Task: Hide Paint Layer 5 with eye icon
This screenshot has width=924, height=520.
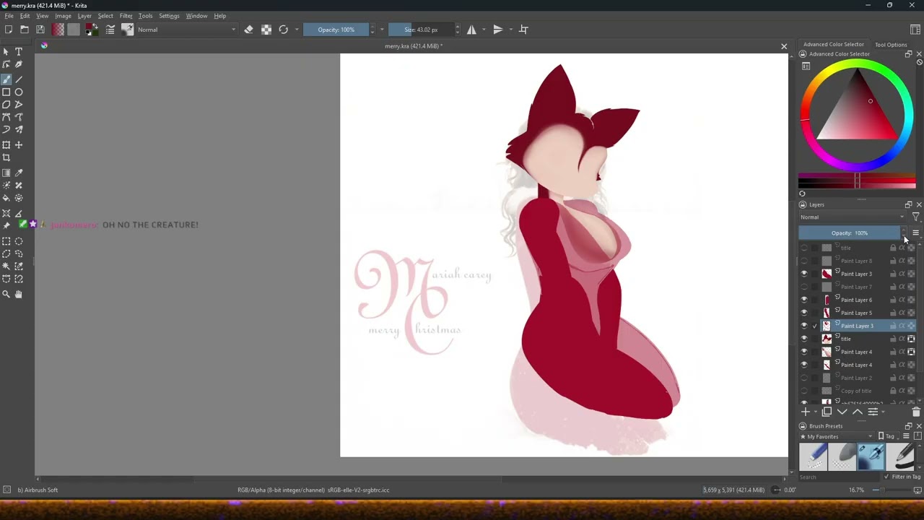Action: tap(804, 313)
